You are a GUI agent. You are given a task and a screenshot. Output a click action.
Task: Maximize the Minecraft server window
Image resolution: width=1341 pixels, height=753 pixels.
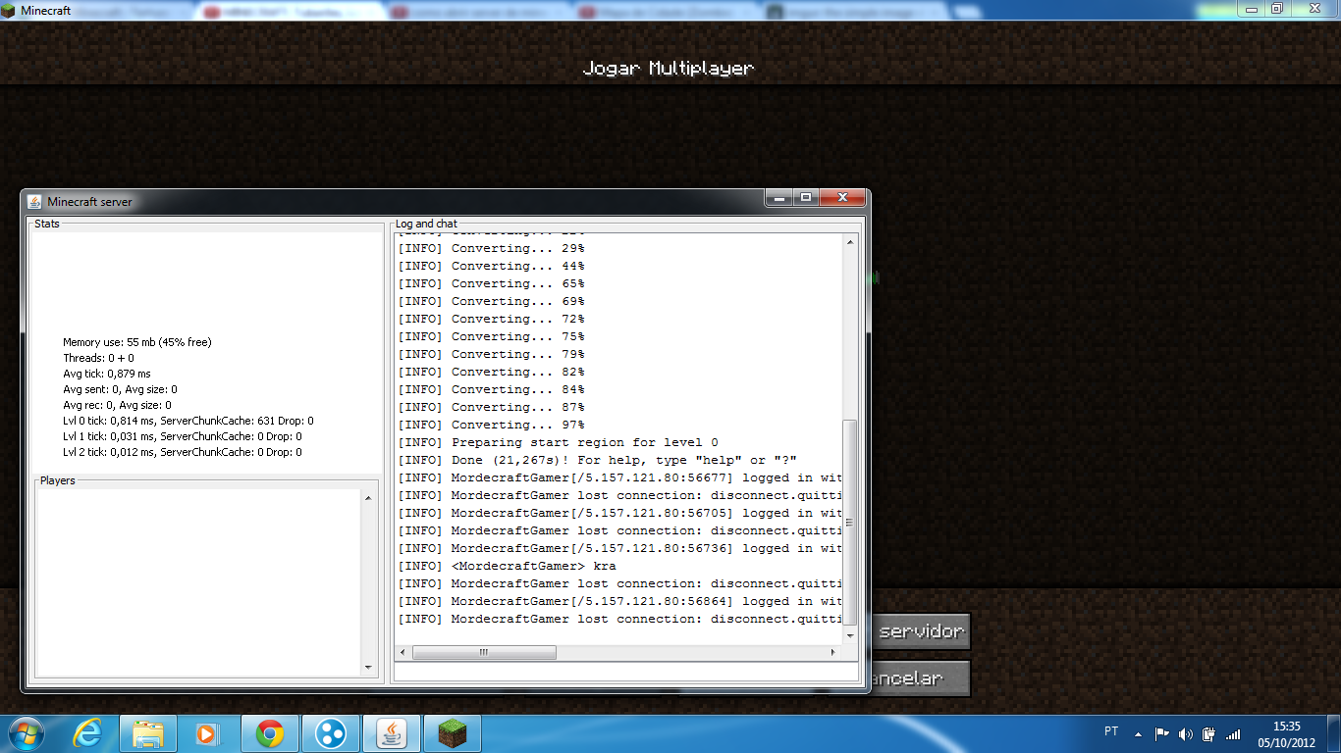click(806, 198)
